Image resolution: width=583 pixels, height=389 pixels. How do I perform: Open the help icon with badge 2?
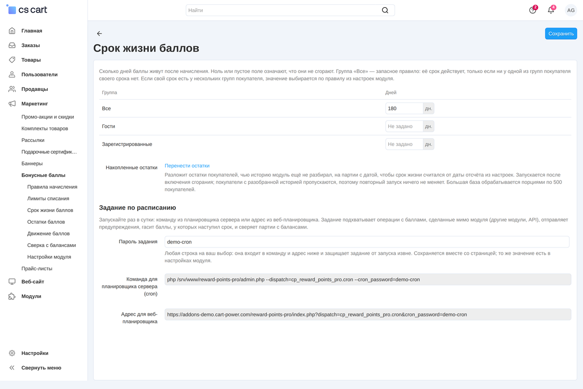(x=533, y=10)
